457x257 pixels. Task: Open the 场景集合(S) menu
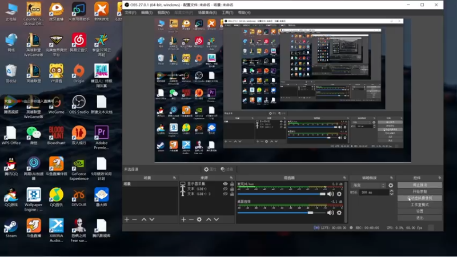(207, 13)
